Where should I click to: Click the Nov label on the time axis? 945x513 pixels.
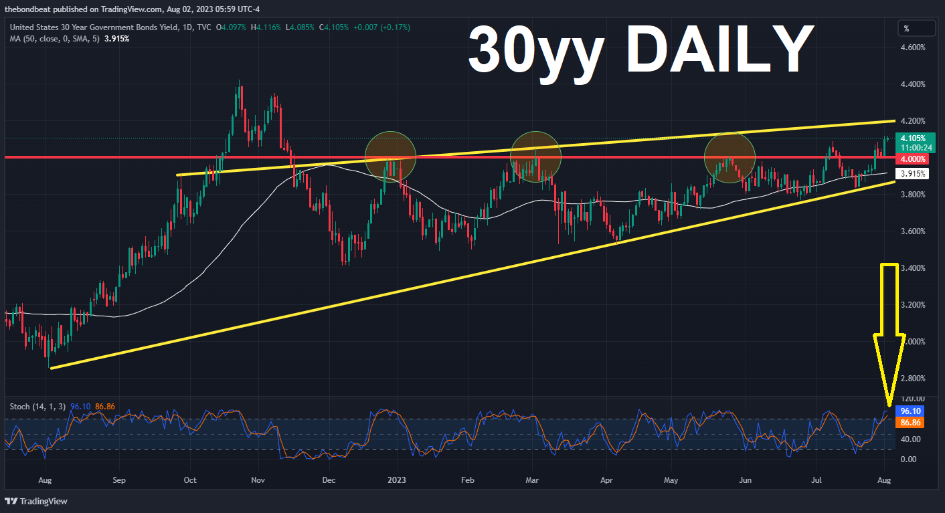[x=258, y=480]
